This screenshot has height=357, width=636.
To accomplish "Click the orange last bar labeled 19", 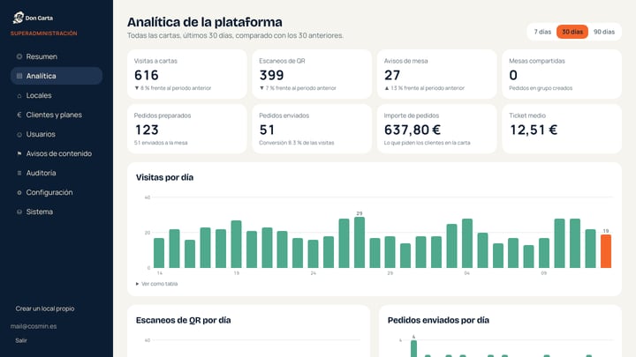I will (x=606, y=251).
